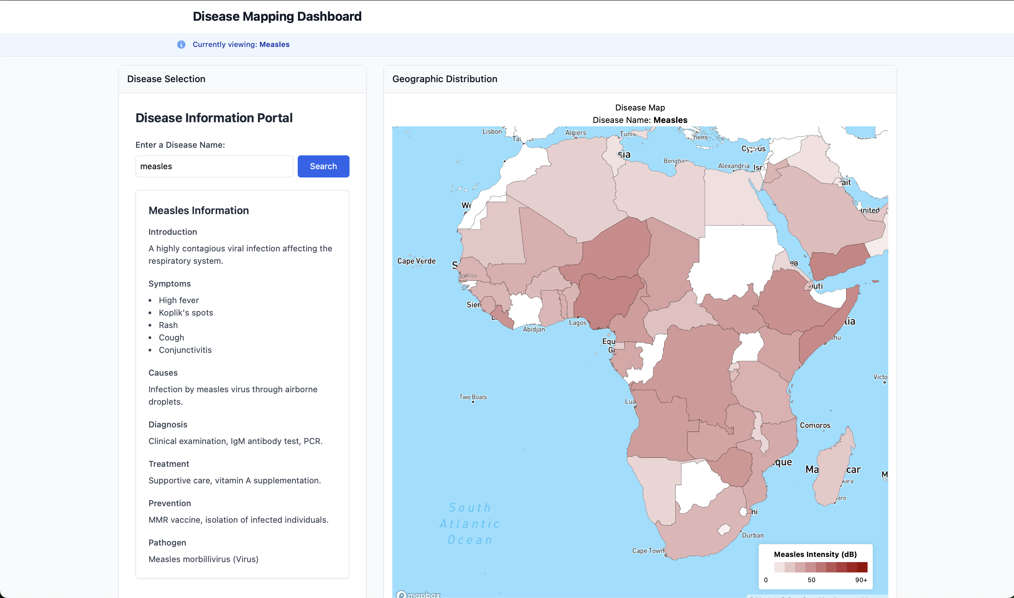Click the Cape Verde map label
The height and width of the screenshot is (598, 1014).
[x=416, y=261]
